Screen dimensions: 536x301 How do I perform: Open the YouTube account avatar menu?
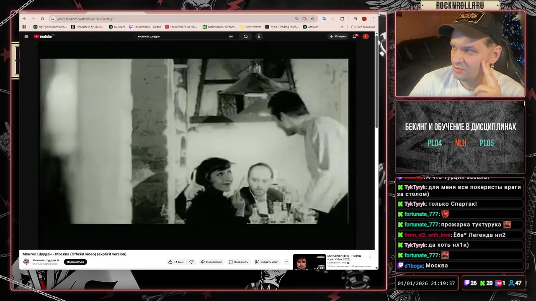366,36
